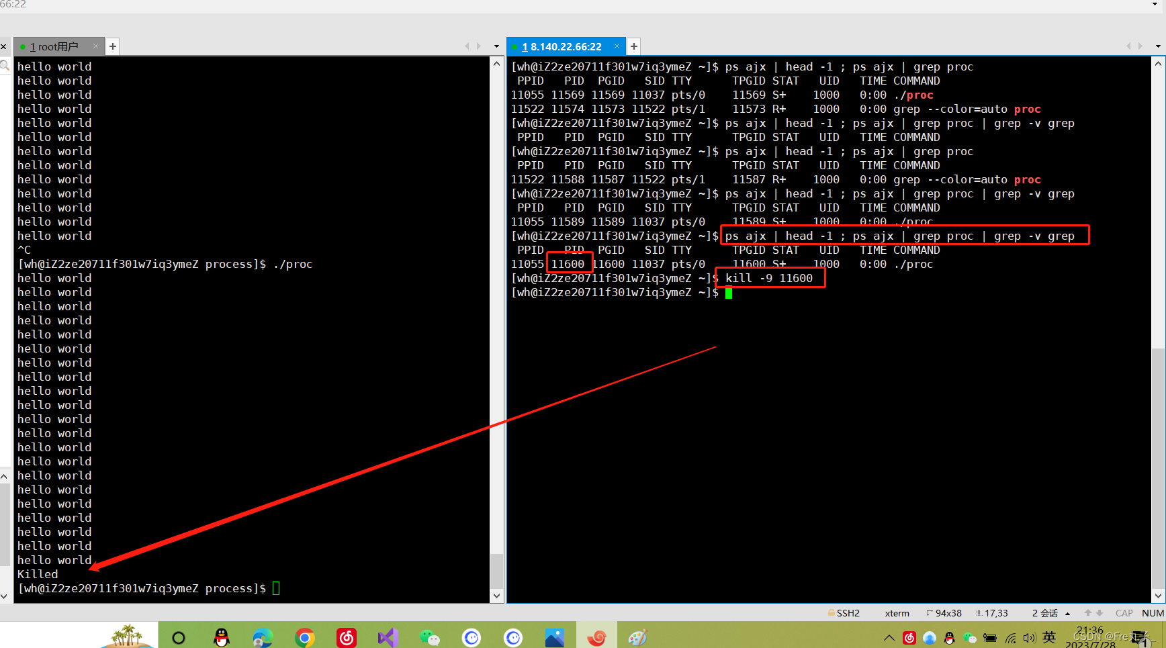Show hidden system tray icons
Image resolution: width=1166 pixels, height=648 pixels.
click(889, 638)
